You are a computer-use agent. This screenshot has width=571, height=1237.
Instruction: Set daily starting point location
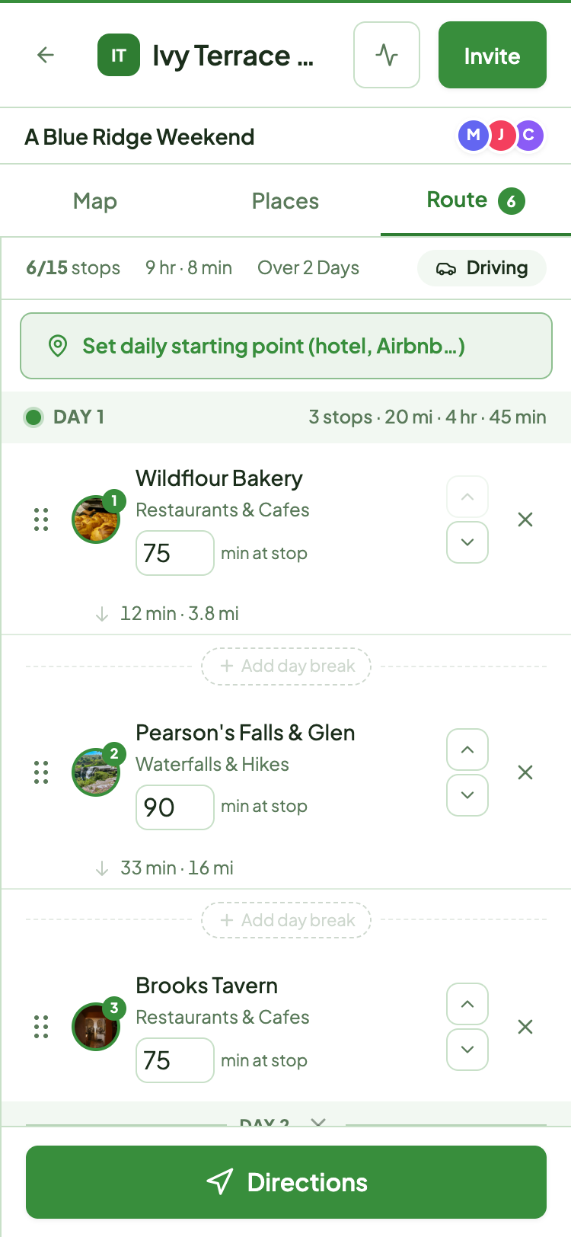click(x=286, y=346)
